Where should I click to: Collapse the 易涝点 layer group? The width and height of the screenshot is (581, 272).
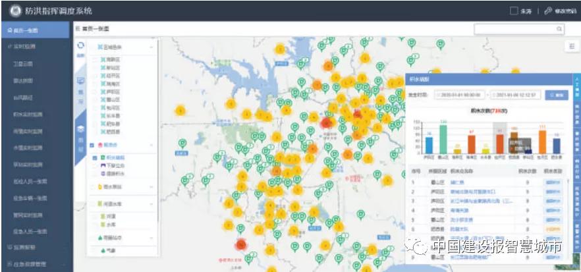pos(152,145)
